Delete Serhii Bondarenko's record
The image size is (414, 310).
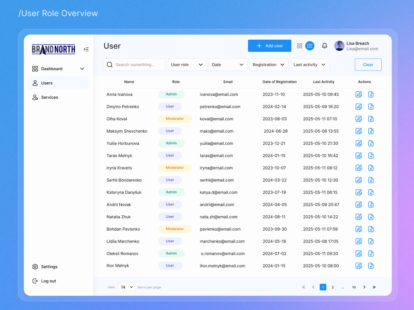371,180
